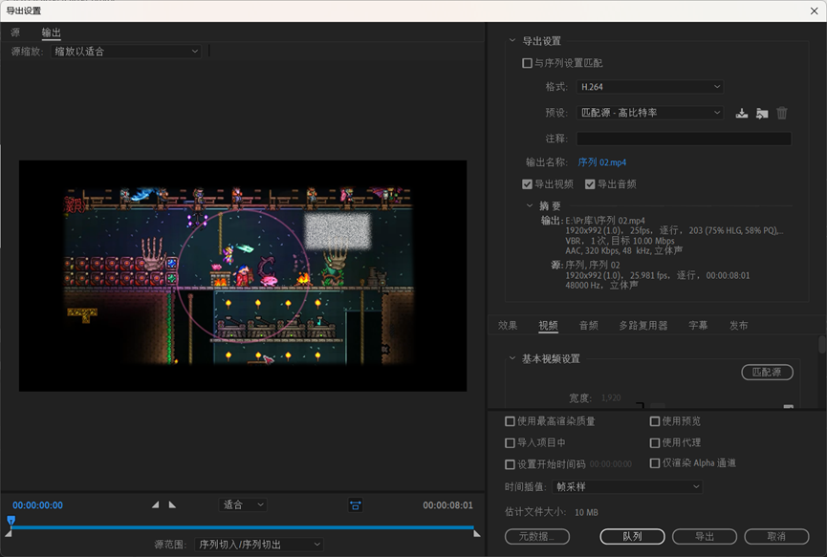
Task: Click the Import Preset icon
Action: pyautogui.click(x=762, y=113)
